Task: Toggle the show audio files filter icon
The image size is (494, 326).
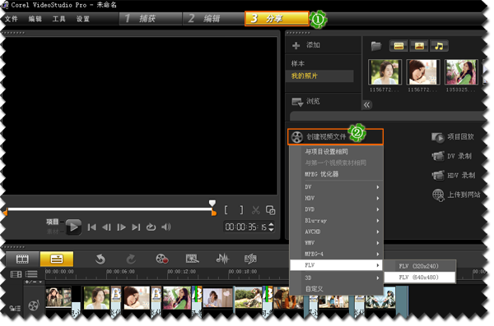Action: (x=439, y=46)
